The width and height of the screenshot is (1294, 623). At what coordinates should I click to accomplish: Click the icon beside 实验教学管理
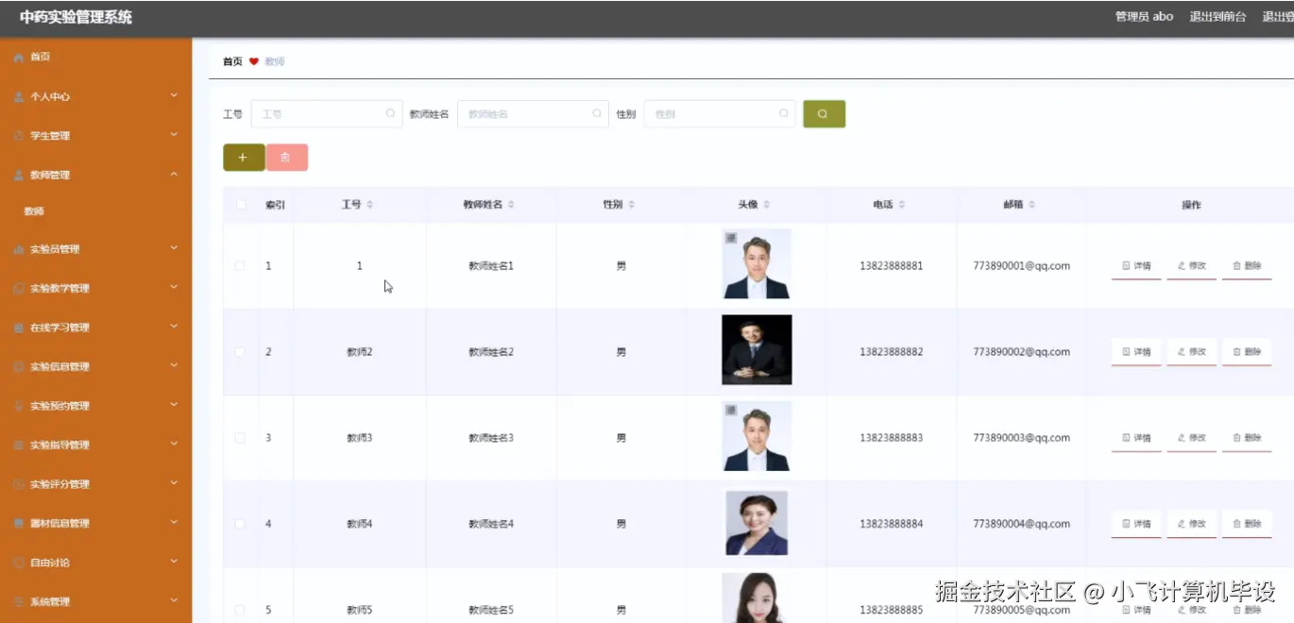(19, 289)
